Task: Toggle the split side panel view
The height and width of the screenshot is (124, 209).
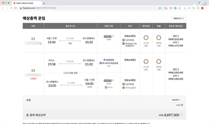Action: click(x=198, y=8)
